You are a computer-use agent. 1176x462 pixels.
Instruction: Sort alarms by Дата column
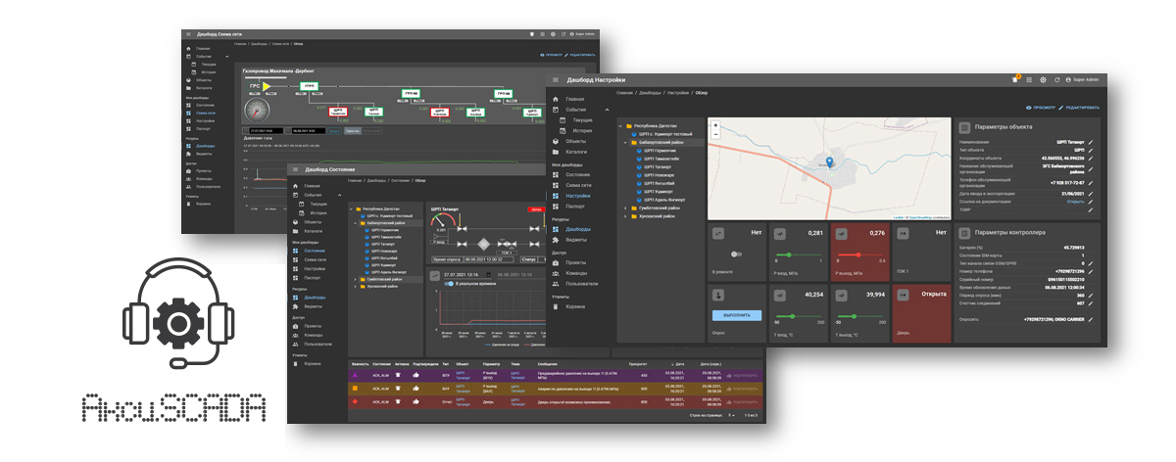click(677, 364)
